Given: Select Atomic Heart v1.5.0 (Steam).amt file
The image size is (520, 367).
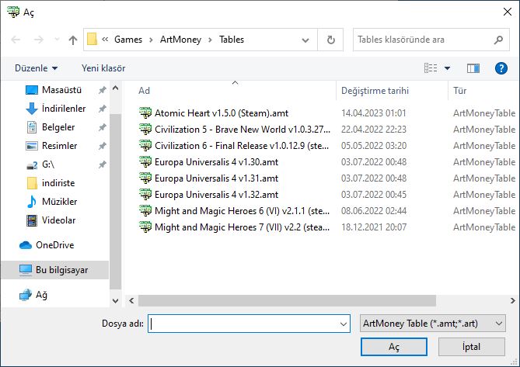Looking at the screenshot, I should point(222,113).
